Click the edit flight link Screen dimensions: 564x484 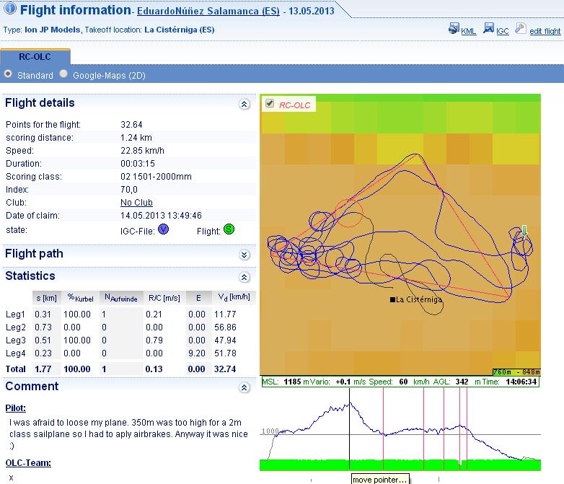(x=545, y=31)
